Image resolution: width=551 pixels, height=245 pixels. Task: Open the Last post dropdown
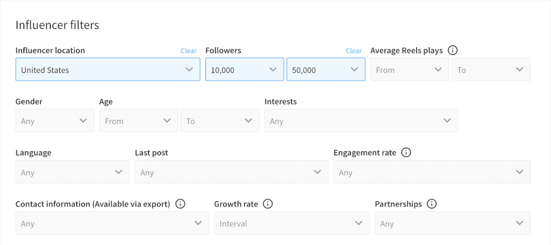[231, 173]
